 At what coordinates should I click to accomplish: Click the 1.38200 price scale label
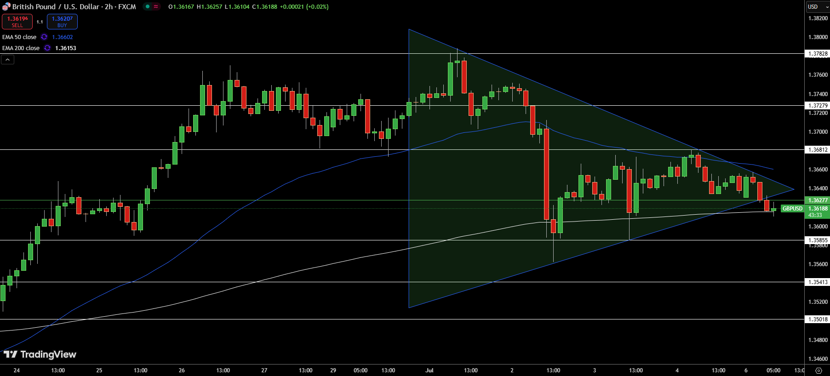click(x=818, y=18)
